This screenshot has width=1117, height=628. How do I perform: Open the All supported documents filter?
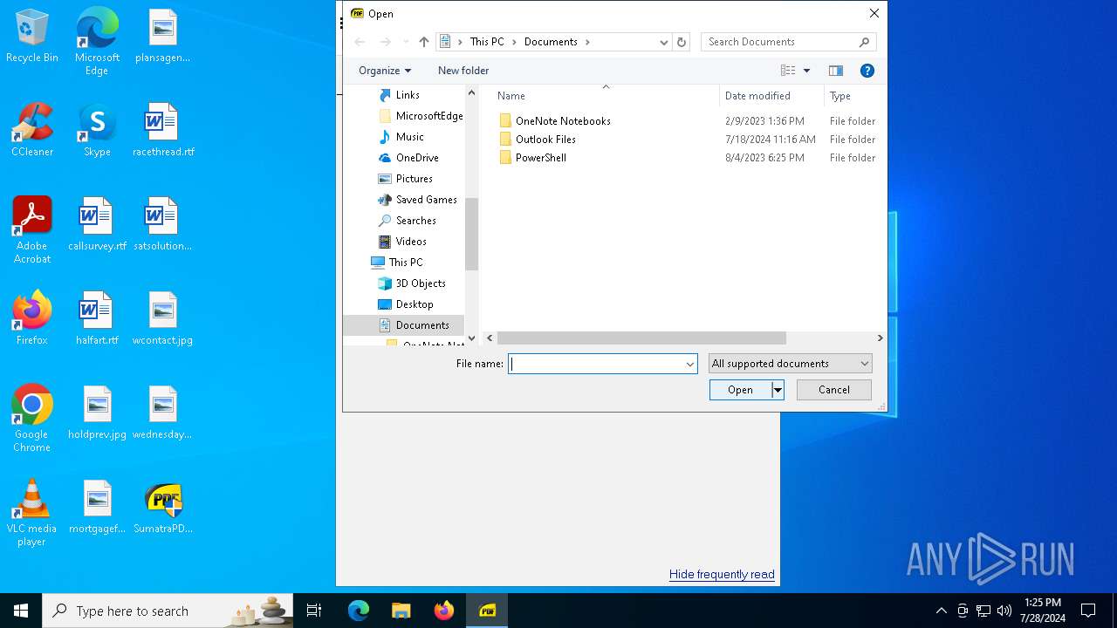tap(790, 364)
